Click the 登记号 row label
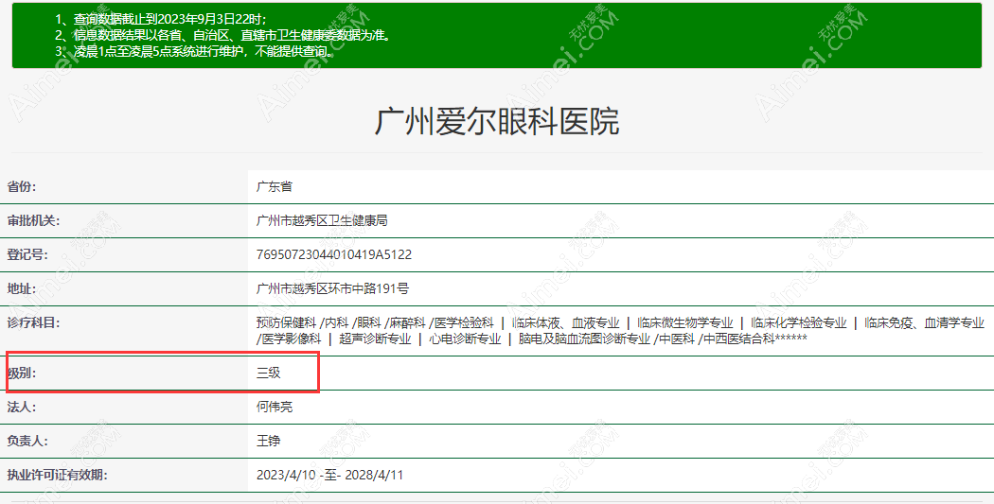Screen dimensions: 994x504 coord(28,255)
